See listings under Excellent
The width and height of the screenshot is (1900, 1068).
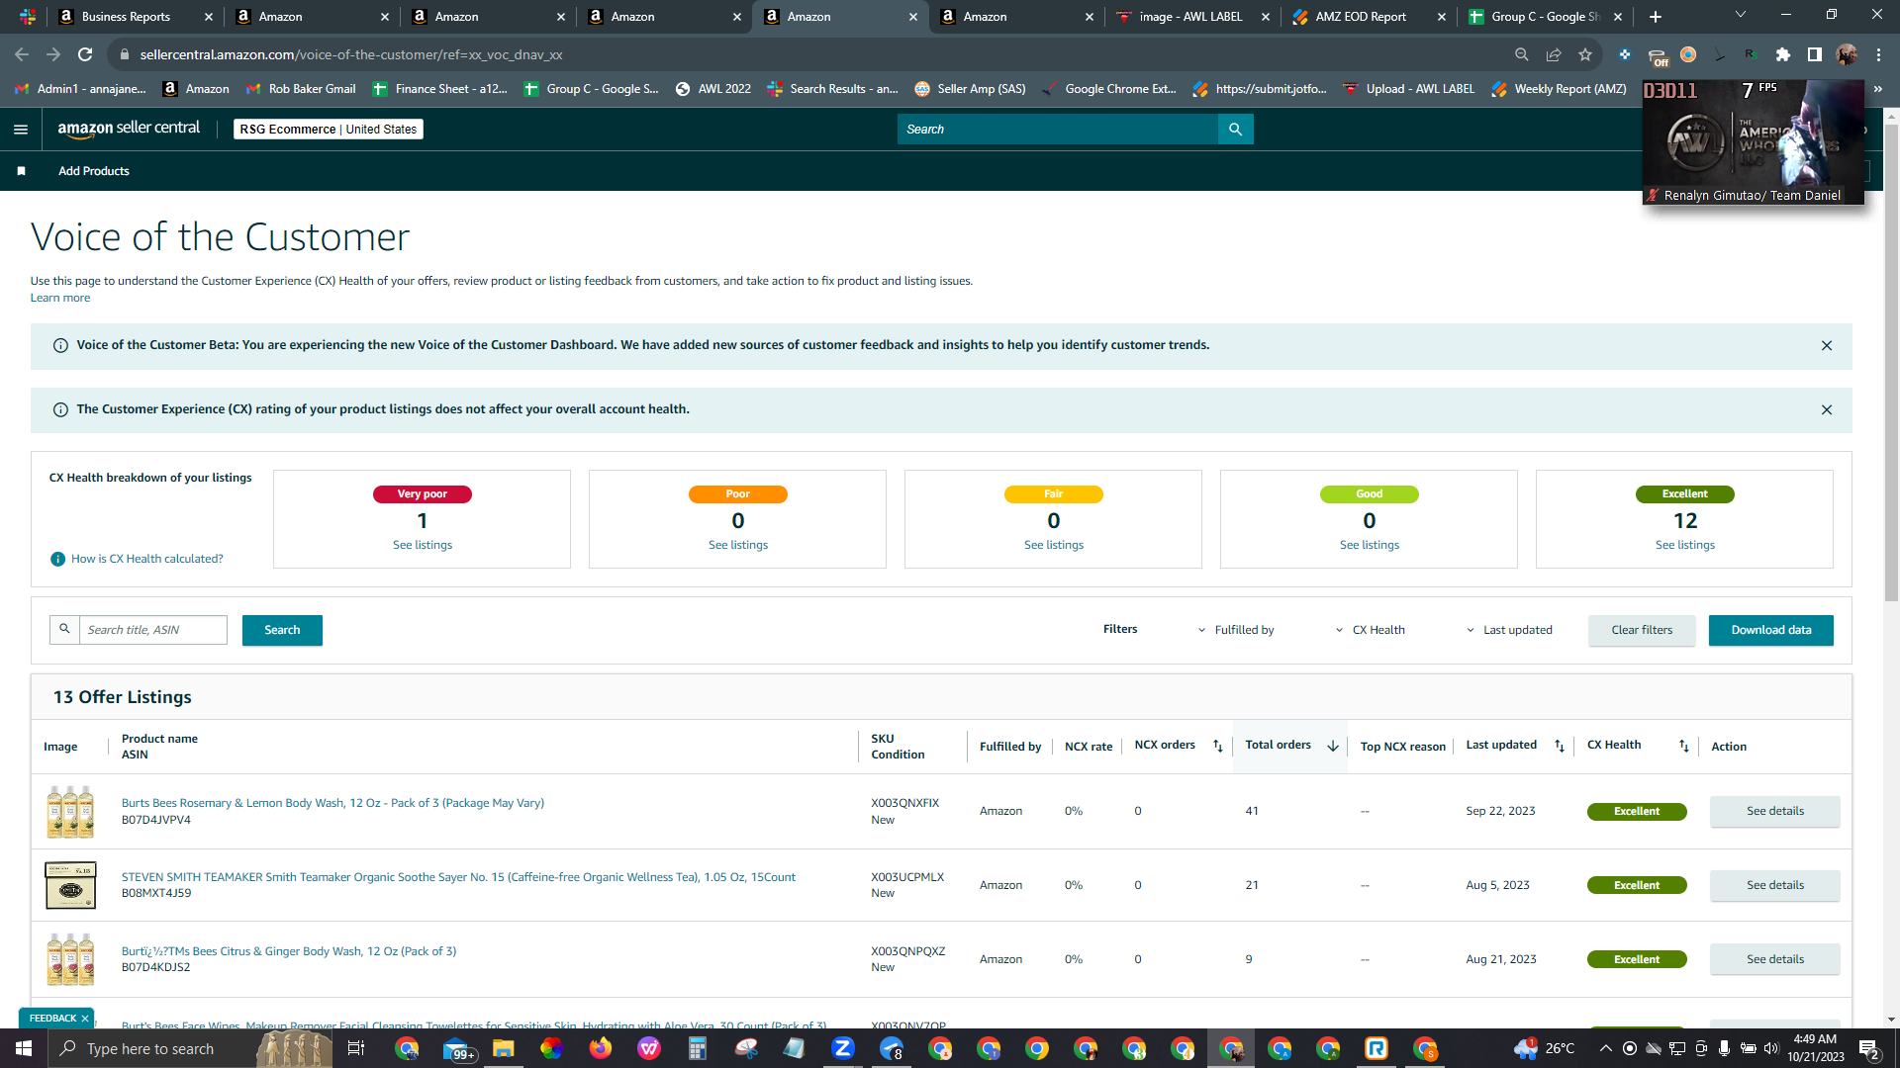tap(1685, 546)
